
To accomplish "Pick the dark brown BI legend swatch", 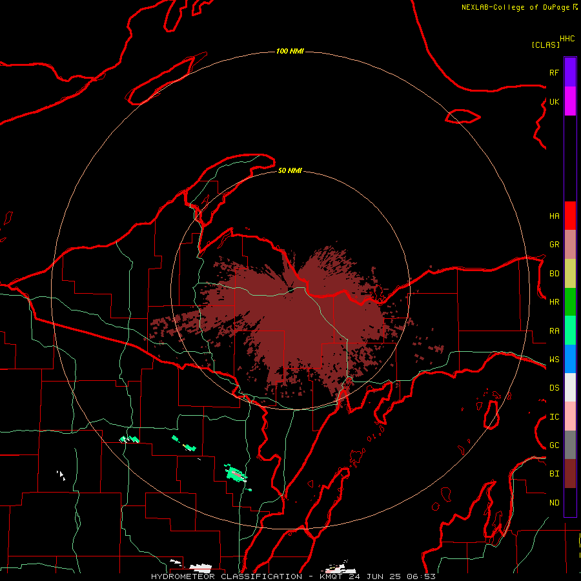I will pyautogui.click(x=570, y=474).
